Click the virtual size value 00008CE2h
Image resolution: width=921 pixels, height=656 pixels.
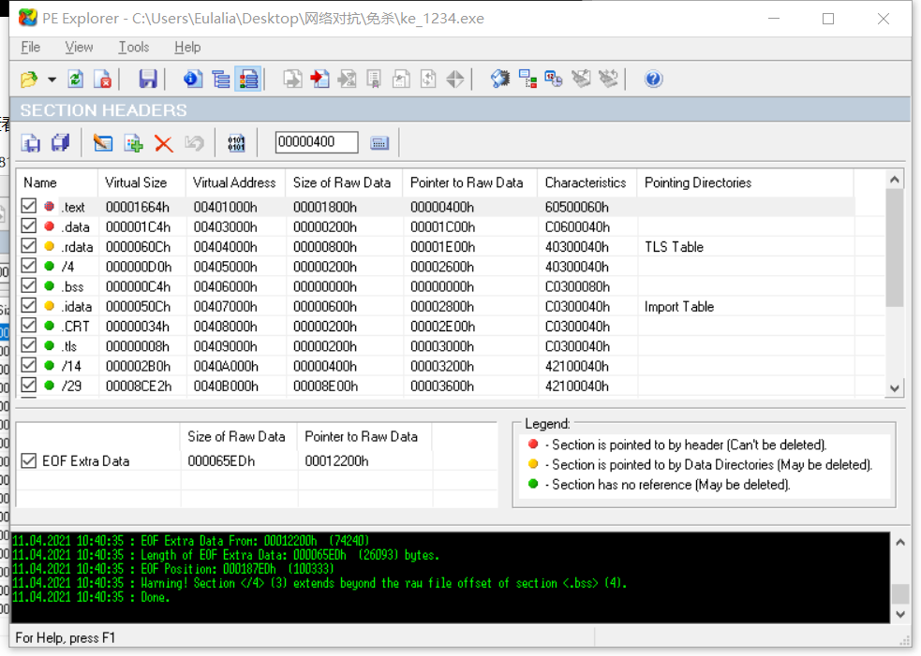click(139, 386)
